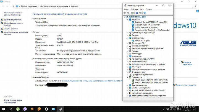Screen dimensions: 199x112
Task: Open the license agreement terms link
Action: [x=92, y=81]
